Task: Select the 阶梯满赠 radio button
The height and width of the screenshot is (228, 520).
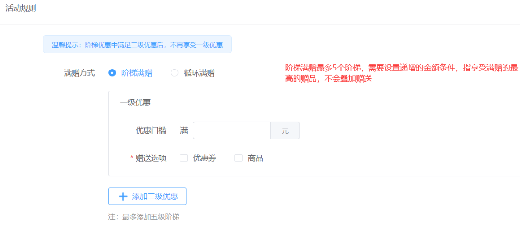Action: click(x=112, y=73)
